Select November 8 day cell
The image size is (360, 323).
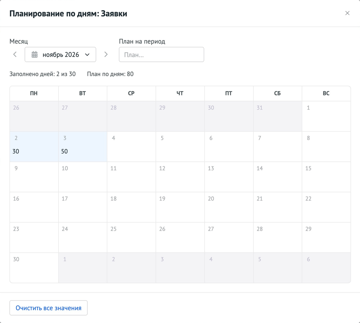point(326,147)
